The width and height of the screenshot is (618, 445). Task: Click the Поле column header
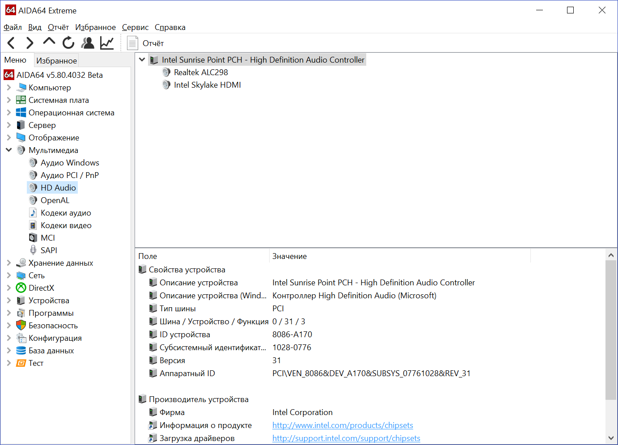click(x=202, y=256)
